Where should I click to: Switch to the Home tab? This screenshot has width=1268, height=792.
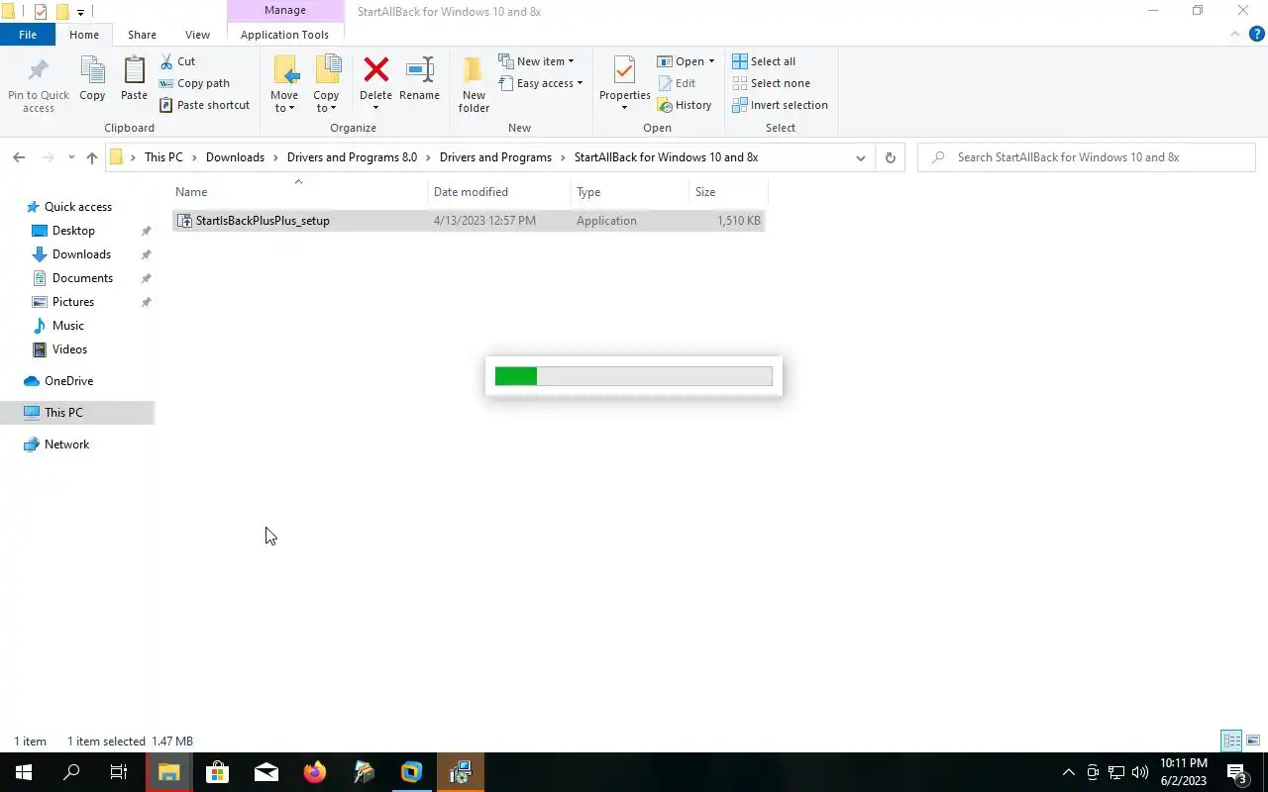pyautogui.click(x=84, y=35)
